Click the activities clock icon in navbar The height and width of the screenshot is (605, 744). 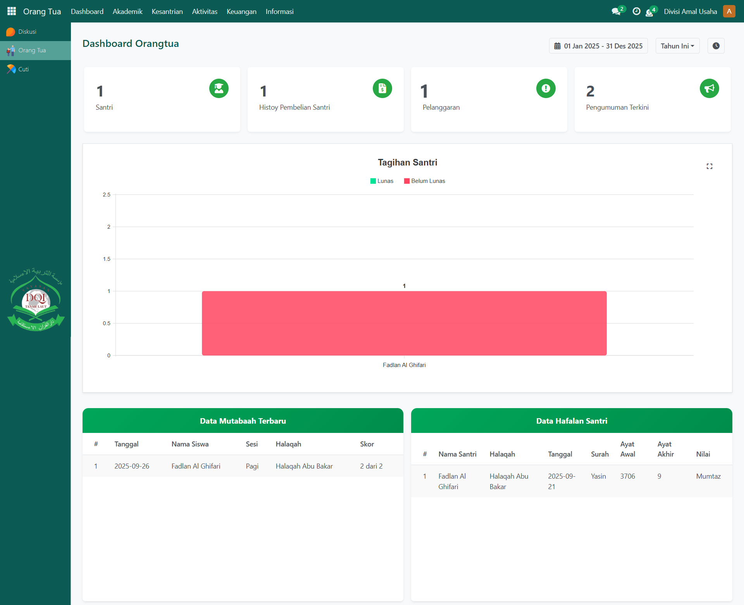(636, 12)
